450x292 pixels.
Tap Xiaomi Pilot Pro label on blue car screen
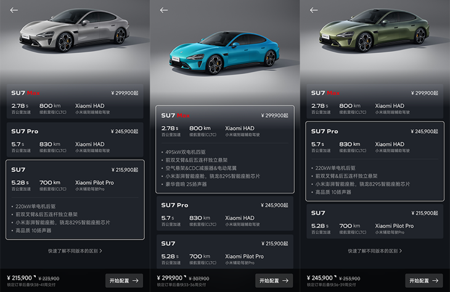pyautogui.click(x=244, y=256)
